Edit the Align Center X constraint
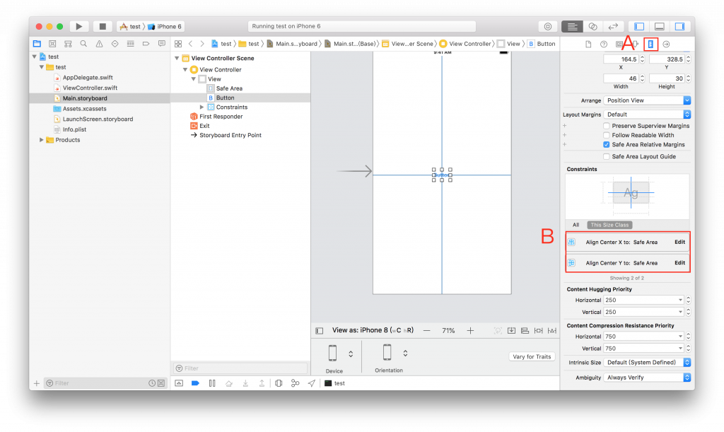This screenshot has width=724, height=432. (679, 242)
